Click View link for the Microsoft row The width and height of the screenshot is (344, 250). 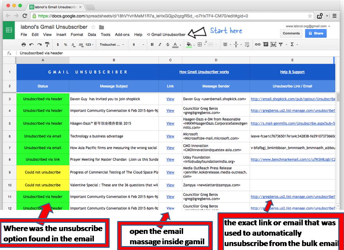point(170,136)
